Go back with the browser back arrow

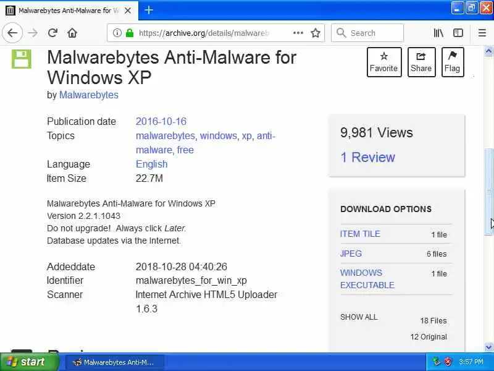[12, 33]
